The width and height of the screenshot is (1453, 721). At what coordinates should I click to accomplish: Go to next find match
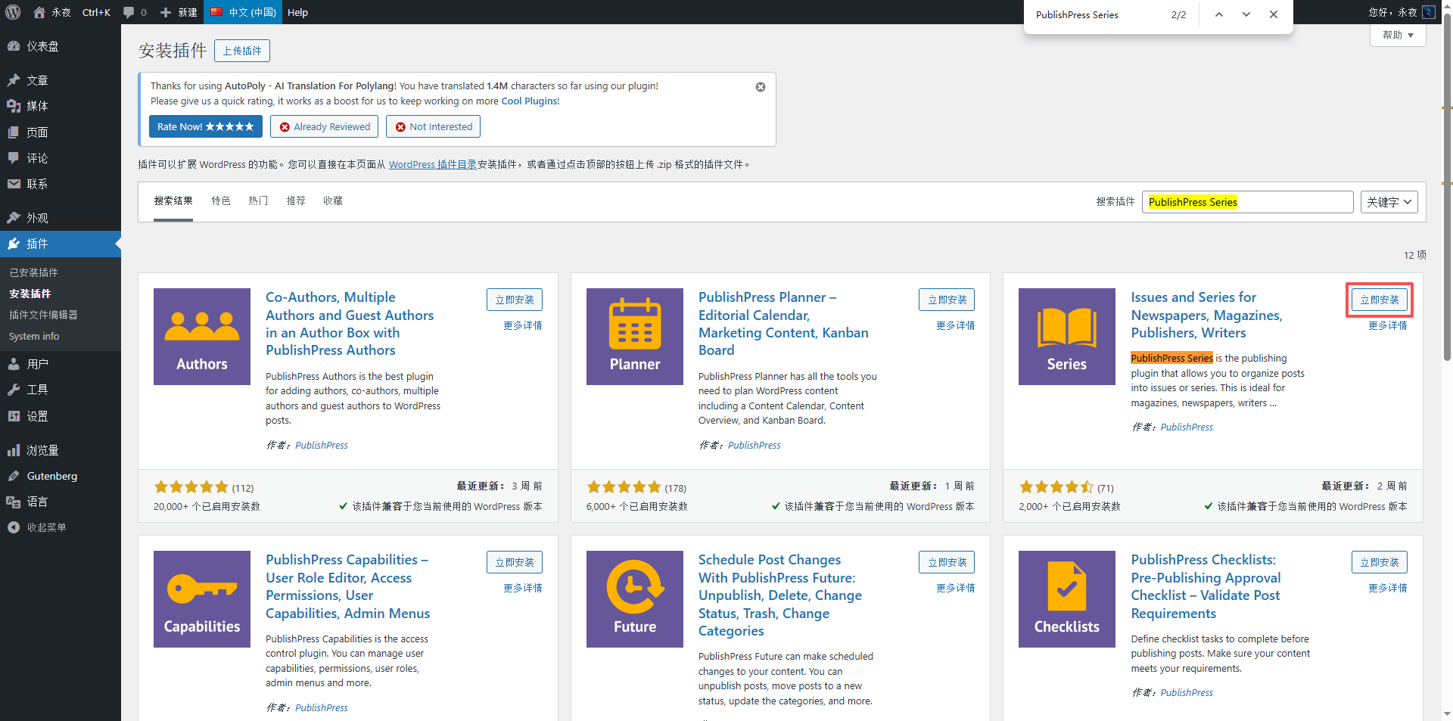point(1246,14)
